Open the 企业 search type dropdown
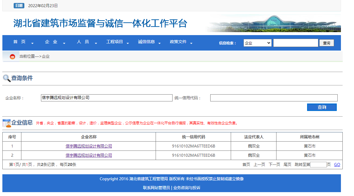Image resolution: width=354 pixels, height=196 pixels. pos(257,43)
